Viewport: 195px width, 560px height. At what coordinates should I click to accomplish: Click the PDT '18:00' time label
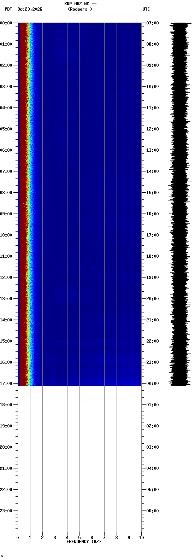point(6,405)
